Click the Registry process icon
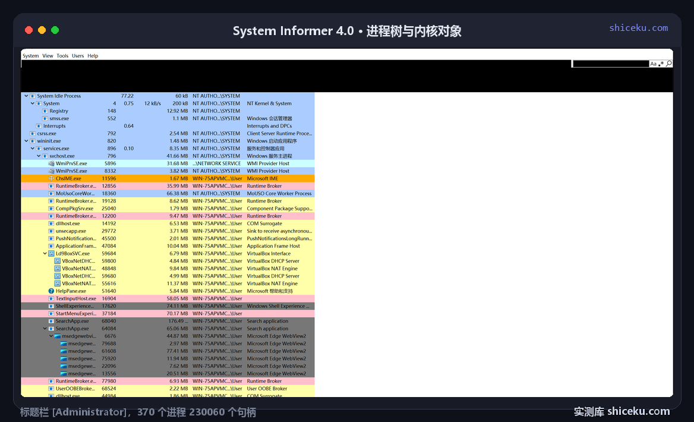This screenshot has width=694, height=422. pos(45,111)
